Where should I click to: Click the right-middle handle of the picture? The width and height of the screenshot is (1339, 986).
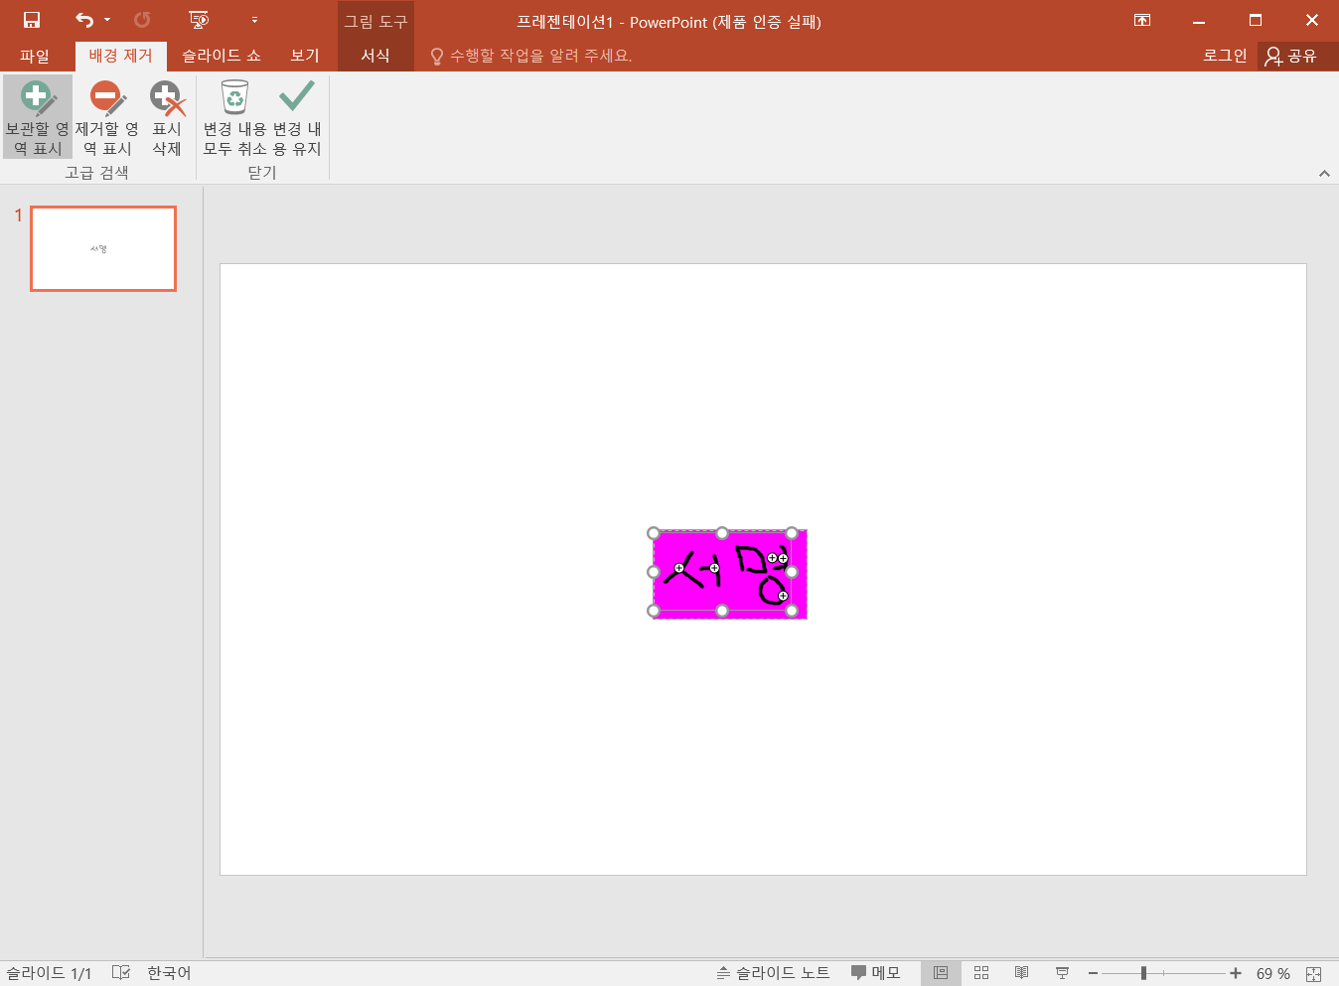(792, 572)
